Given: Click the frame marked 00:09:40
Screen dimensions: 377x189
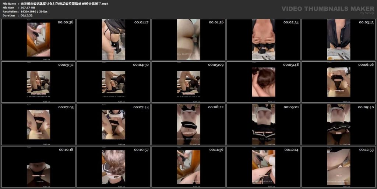Looking at the screenshot, I should pos(339,124).
